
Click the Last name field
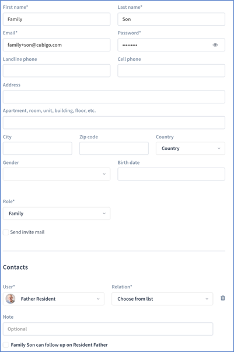(x=171, y=19)
